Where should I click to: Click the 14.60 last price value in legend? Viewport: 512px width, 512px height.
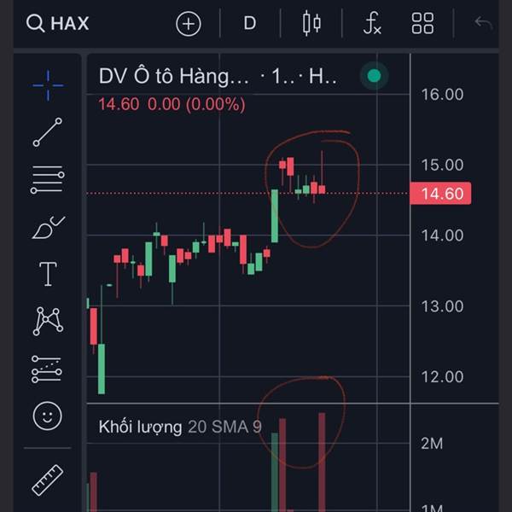(x=119, y=104)
